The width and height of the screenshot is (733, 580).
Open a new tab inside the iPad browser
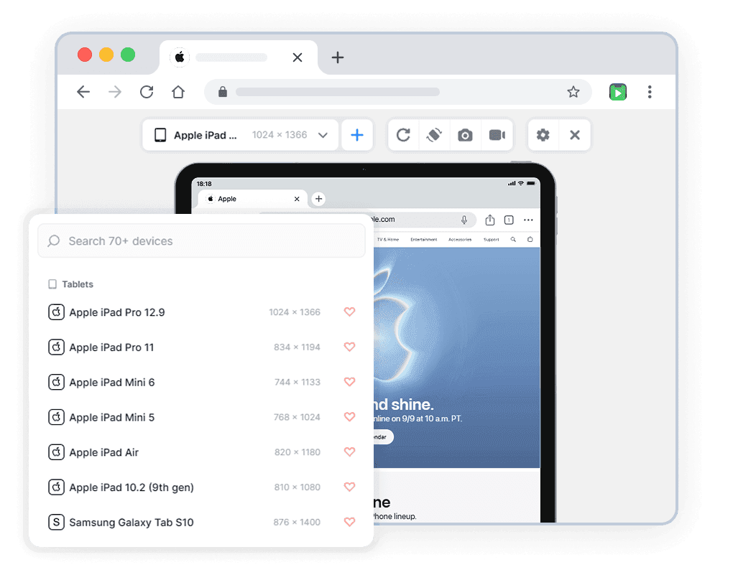319,199
